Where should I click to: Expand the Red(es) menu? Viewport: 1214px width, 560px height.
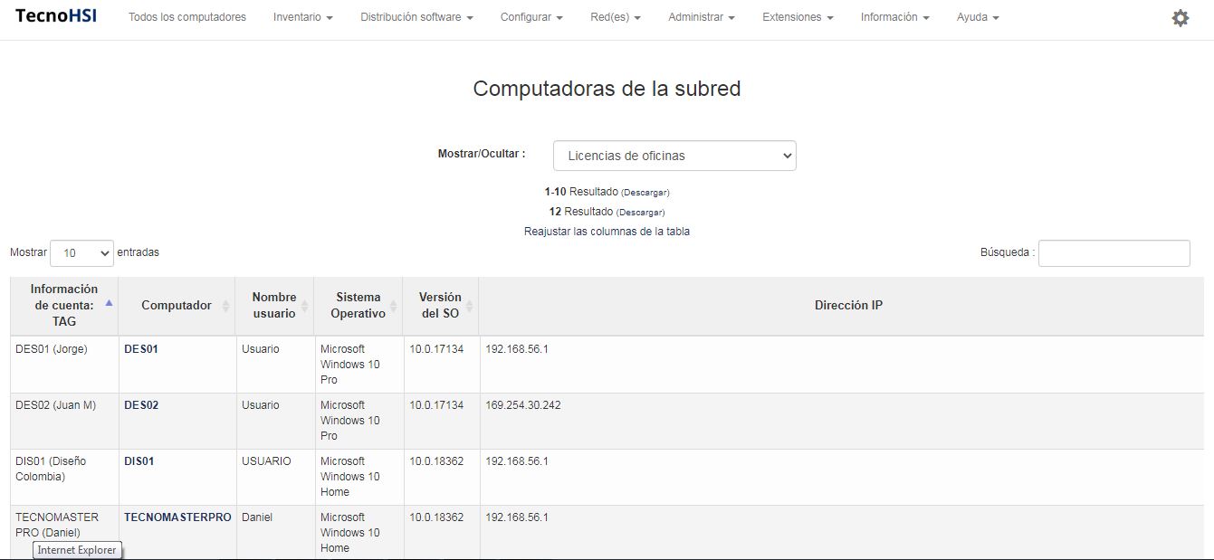click(616, 17)
